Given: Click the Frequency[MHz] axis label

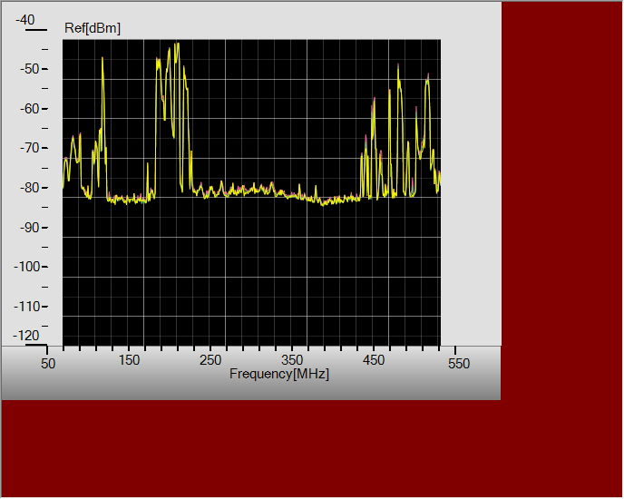Looking at the screenshot, I should (279, 374).
